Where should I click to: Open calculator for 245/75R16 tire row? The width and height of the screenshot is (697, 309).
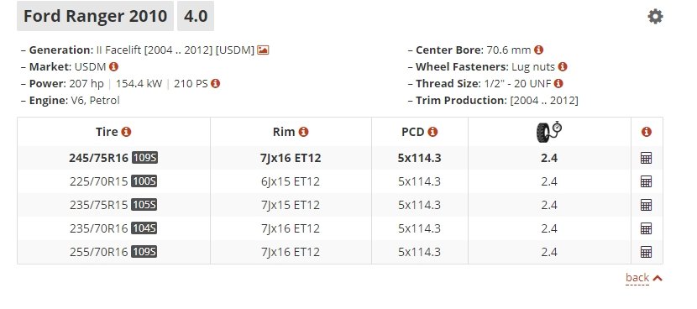tap(647, 158)
